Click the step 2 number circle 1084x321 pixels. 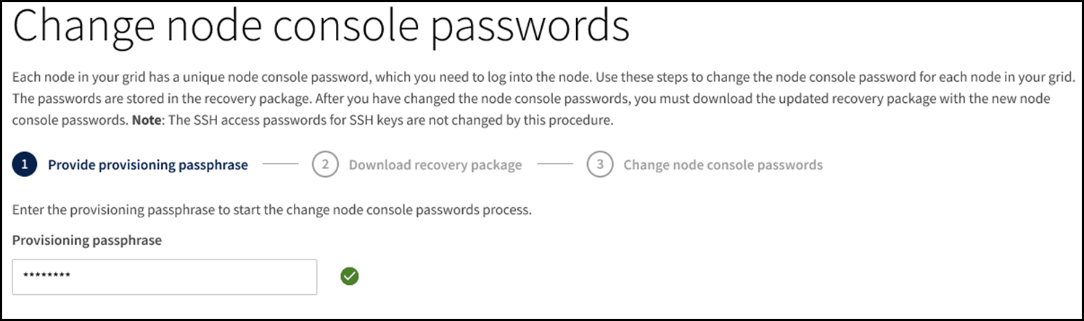325,165
